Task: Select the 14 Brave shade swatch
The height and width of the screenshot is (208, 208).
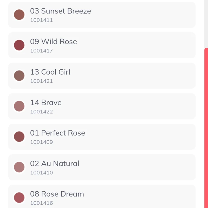Action: (19, 106)
